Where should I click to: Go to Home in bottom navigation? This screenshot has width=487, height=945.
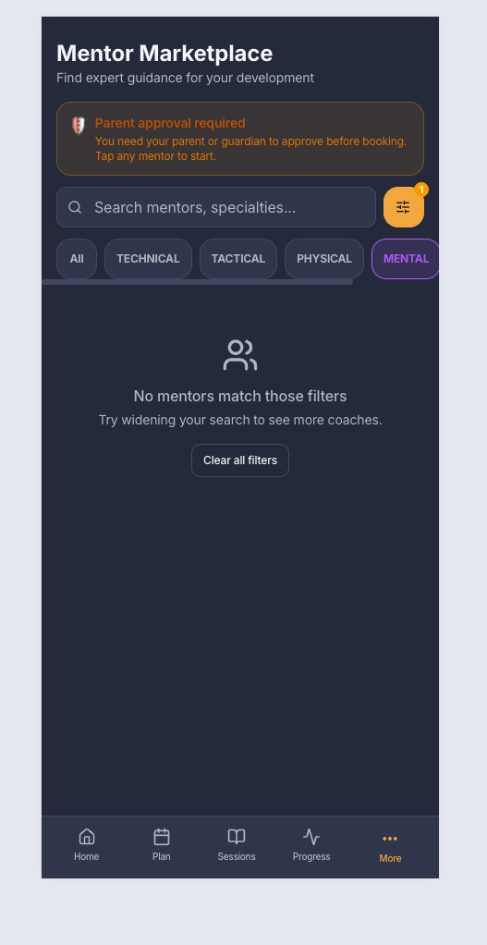coord(87,845)
